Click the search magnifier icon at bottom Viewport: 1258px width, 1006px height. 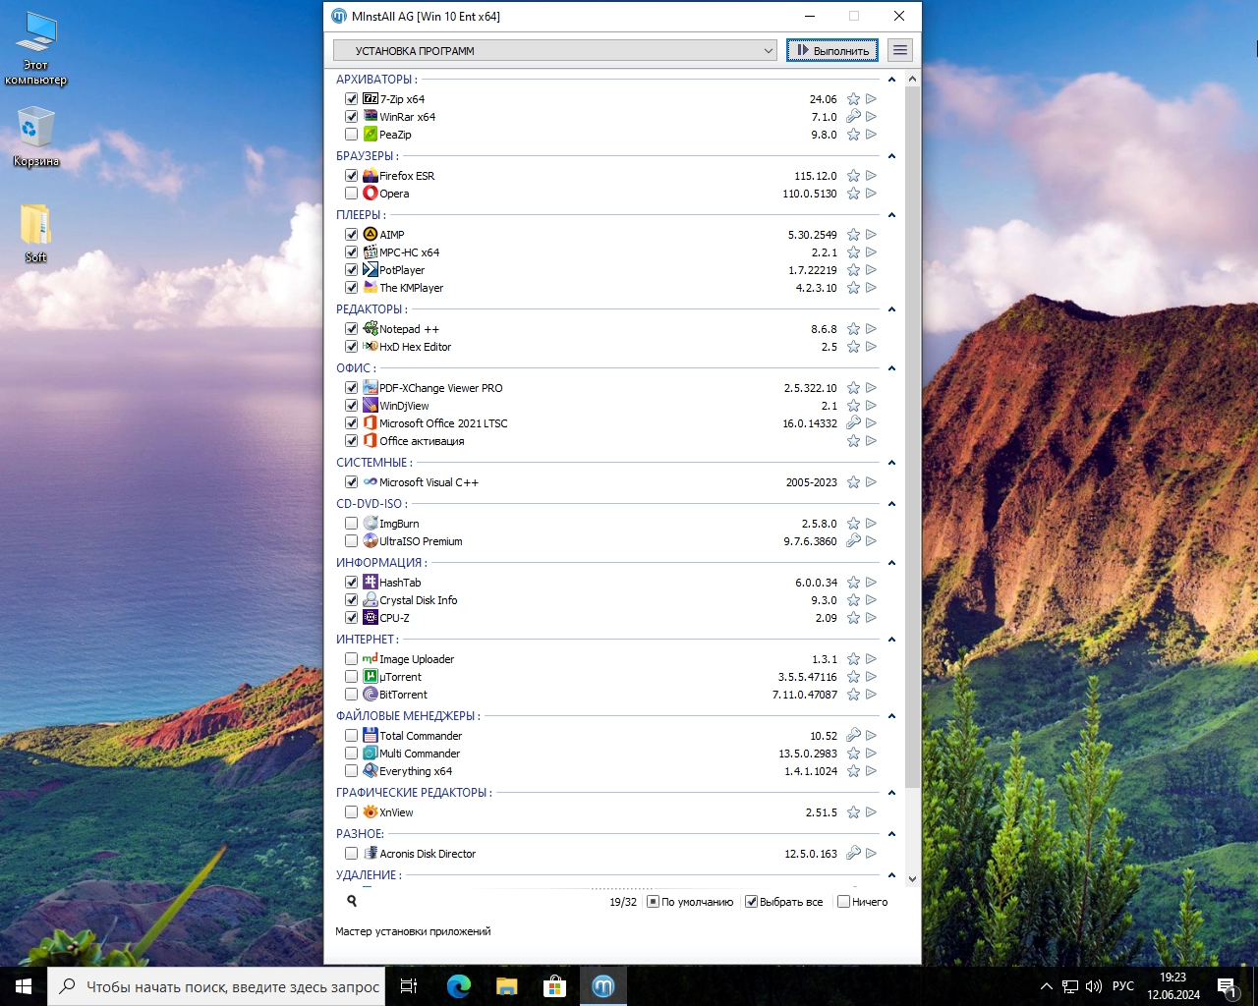coord(352,901)
